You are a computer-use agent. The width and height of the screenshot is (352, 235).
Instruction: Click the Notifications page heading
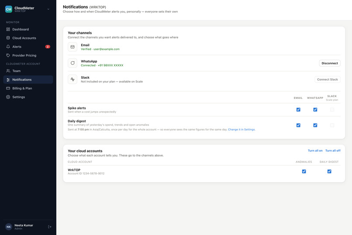click(76, 7)
